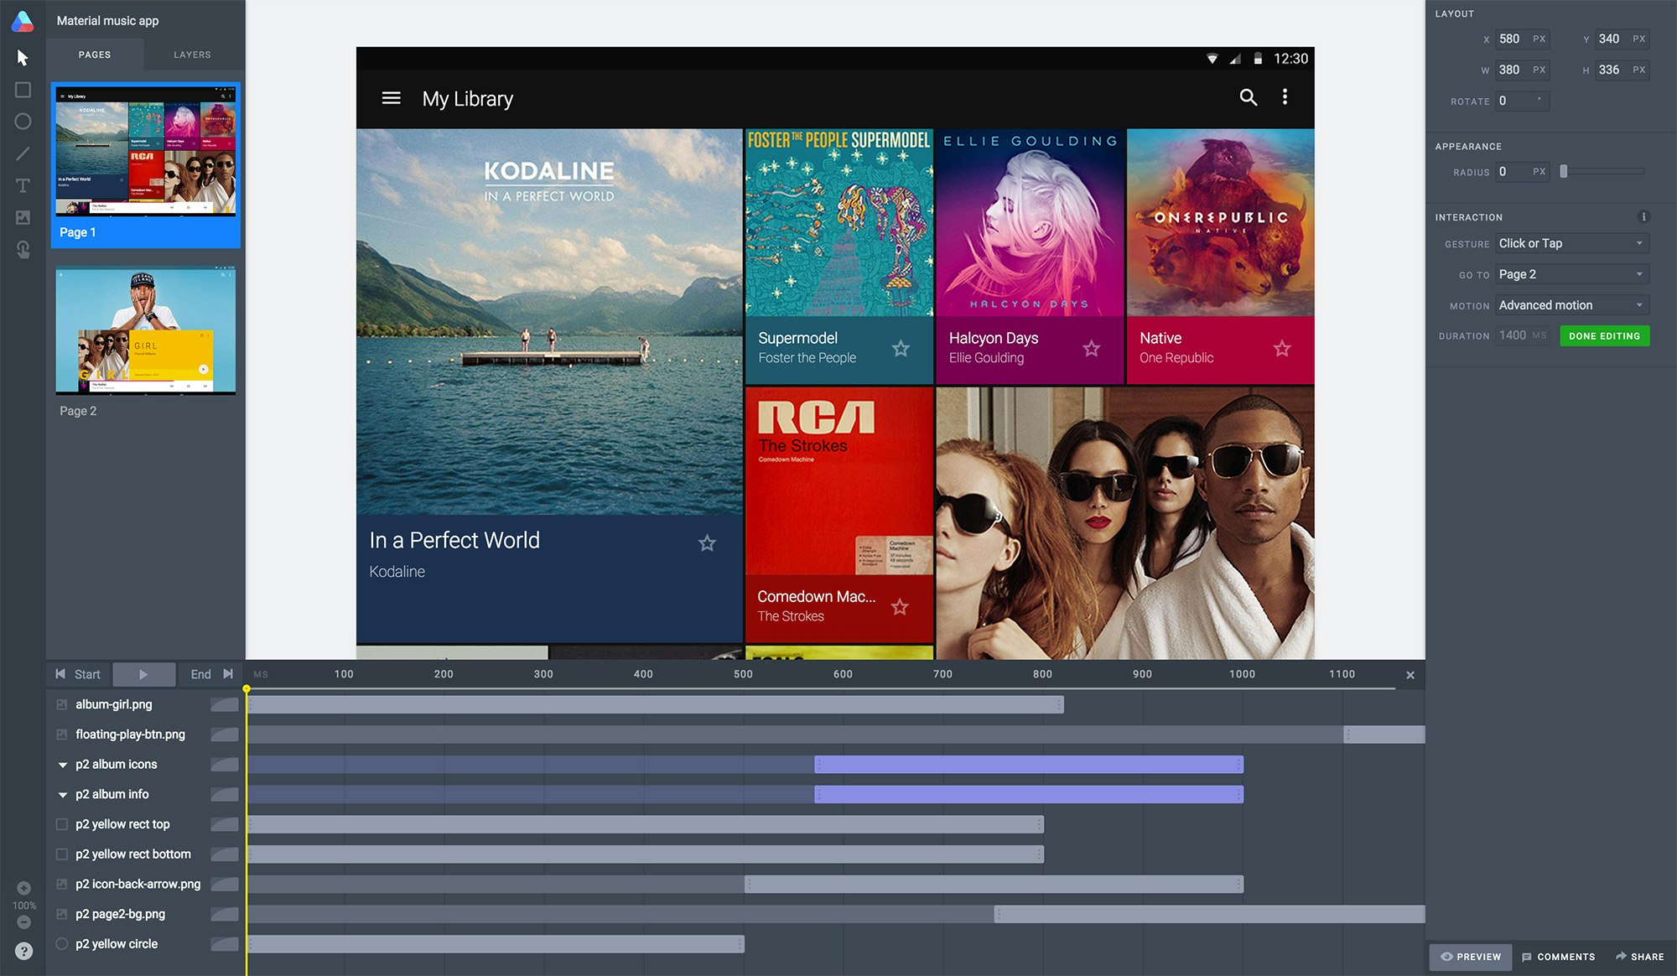Choose the Line drawing tool
Screen dimensions: 1677x976
[x=23, y=153]
